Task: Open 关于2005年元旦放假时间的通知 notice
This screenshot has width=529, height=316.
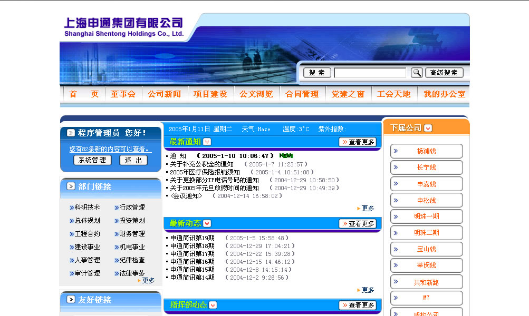Action: 214,187
